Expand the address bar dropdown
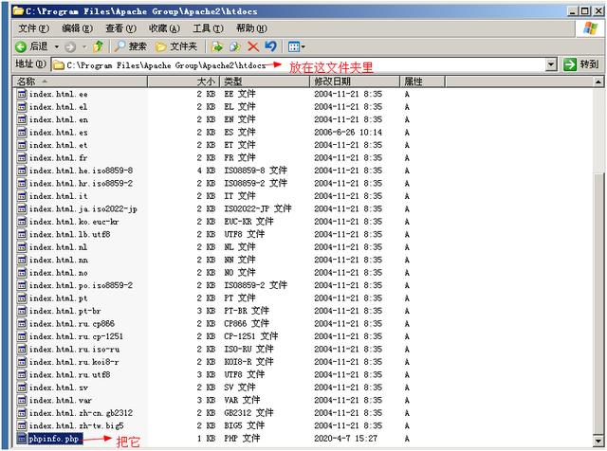This screenshot has width=607, height=451. click(x=551, y=64)
